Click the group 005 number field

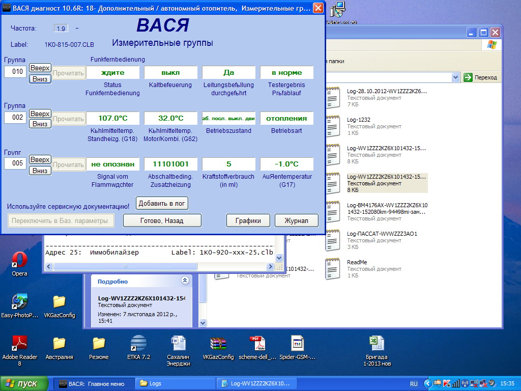pos(15,163)
